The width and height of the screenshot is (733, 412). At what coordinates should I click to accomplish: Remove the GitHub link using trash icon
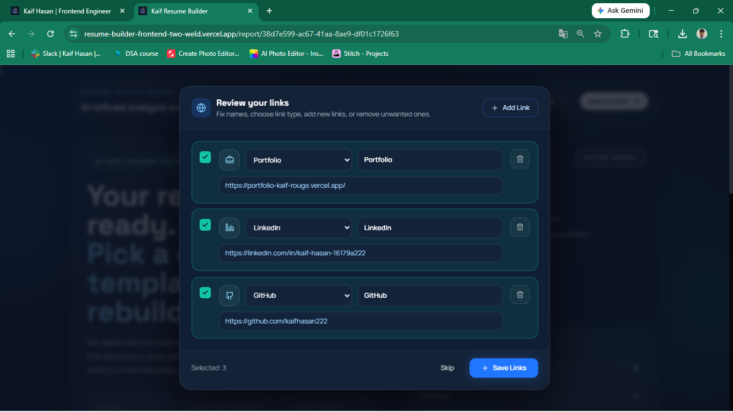(x=520, y=295)
